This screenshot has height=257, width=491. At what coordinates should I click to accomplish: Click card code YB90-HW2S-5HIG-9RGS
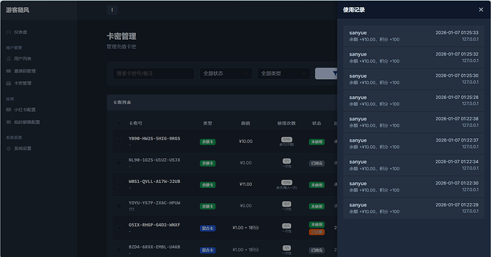click(154, 139)
